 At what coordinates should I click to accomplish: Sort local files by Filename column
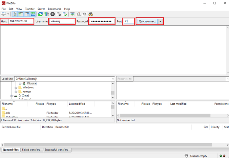(x=14, y=104)
